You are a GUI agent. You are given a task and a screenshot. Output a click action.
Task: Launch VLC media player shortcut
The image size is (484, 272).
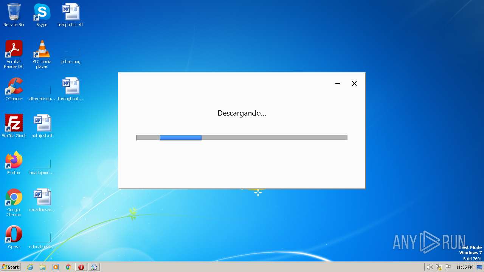point(42,54)
